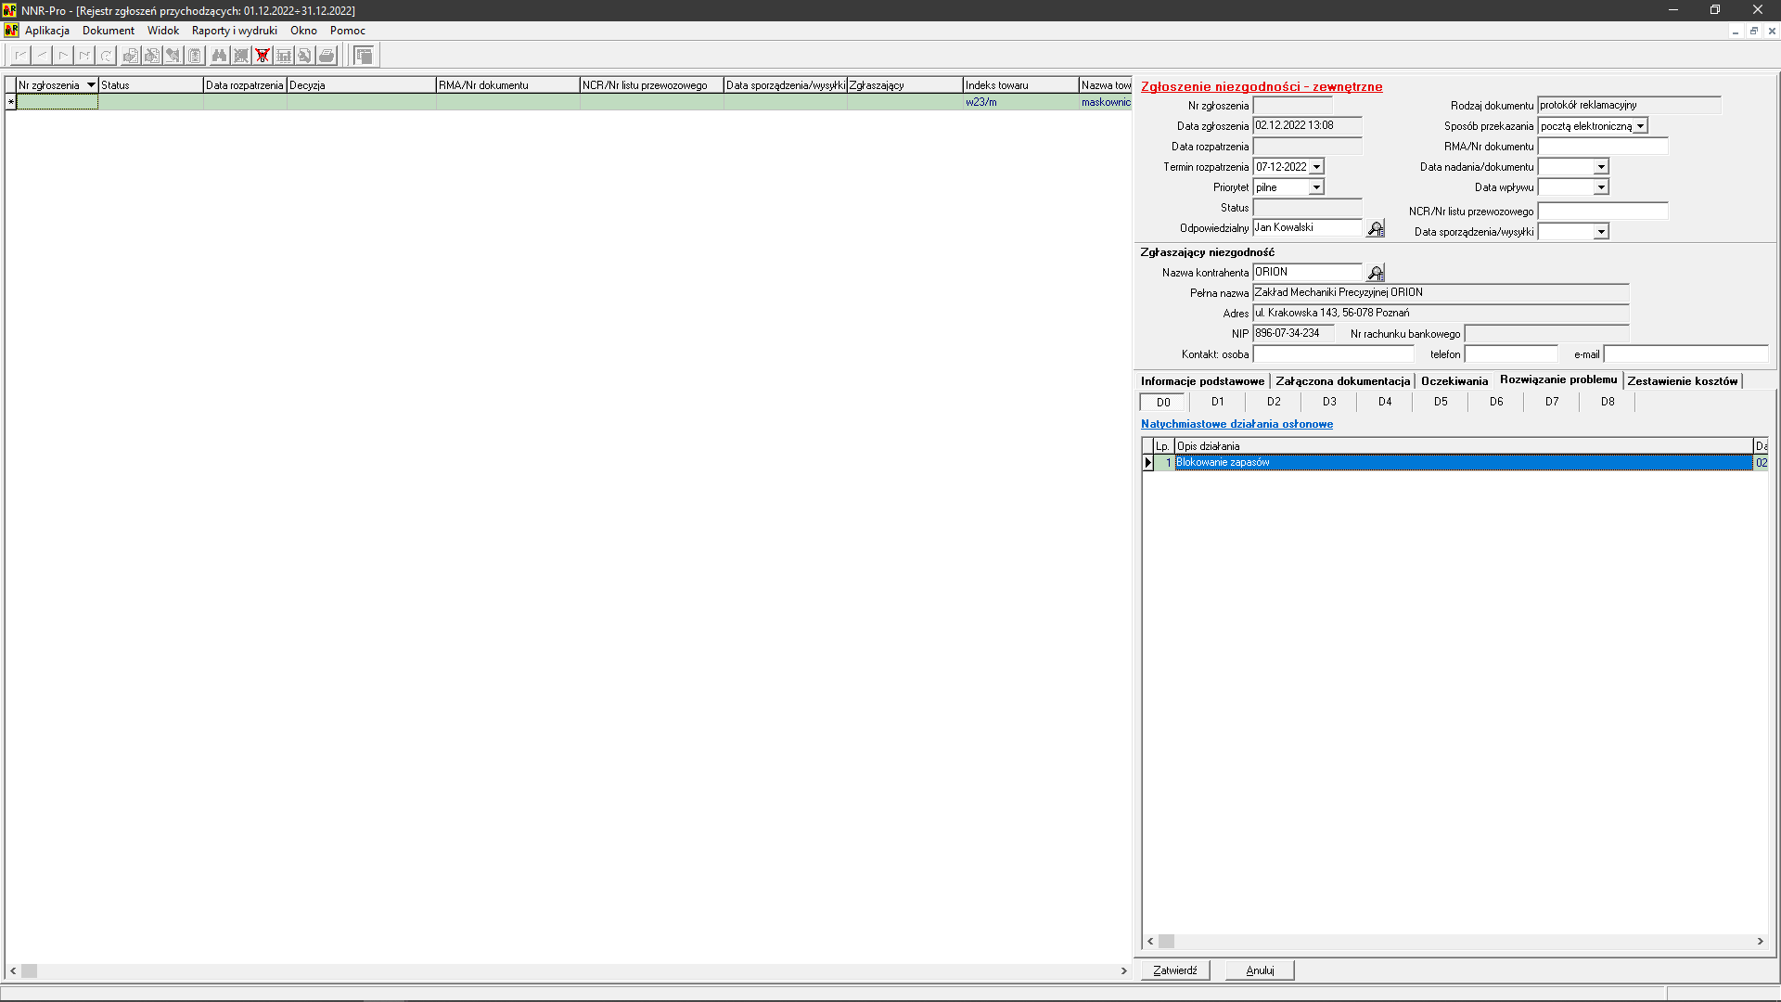The width and height of the screenshot is (1781, 1002).
Task: Click the red crossed-out filter toolbar icon
Action: click(x=263, y=56)
